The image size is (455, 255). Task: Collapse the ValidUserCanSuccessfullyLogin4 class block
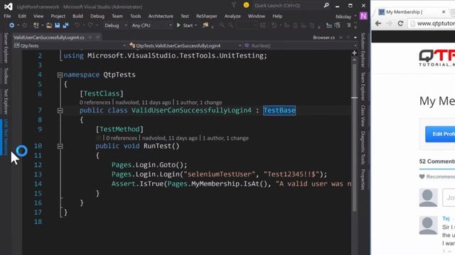click(x=60, y=110)
